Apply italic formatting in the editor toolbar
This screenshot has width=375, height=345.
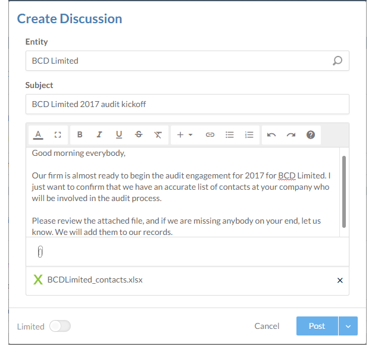tap(99, 135)
